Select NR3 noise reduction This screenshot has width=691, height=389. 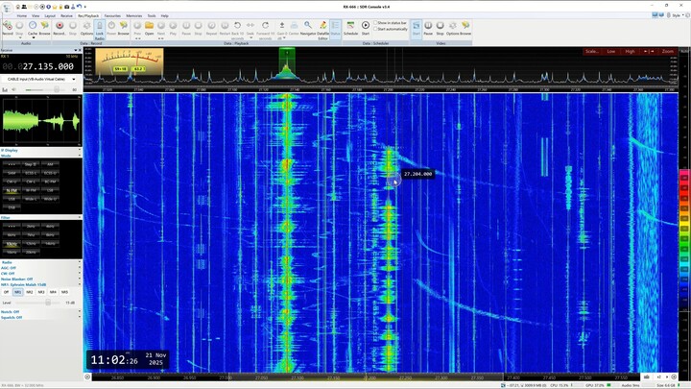[41, 292]
